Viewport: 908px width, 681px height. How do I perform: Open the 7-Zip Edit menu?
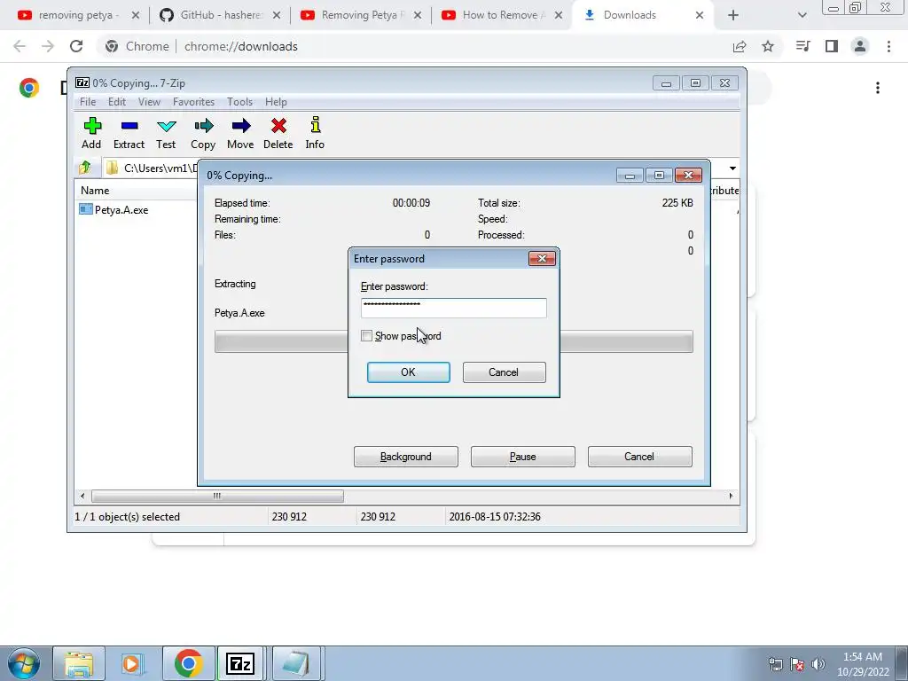click(117, 102)
